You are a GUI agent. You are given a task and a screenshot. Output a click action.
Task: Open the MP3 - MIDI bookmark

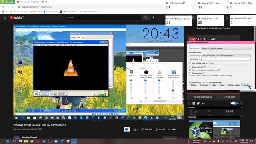coord(36,12)
